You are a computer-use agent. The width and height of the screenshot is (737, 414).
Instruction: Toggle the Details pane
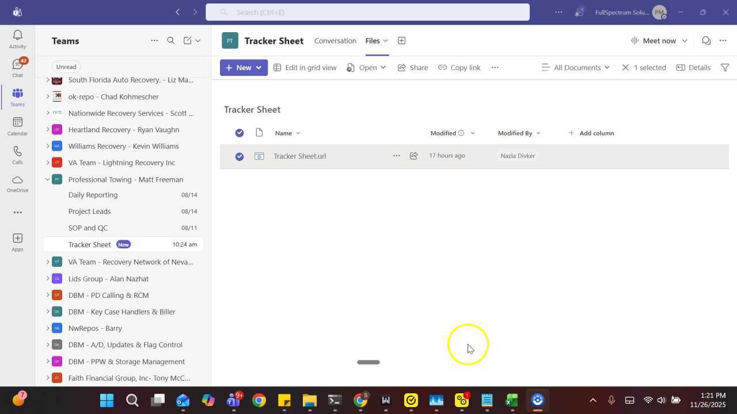click(x=693, y=68)
